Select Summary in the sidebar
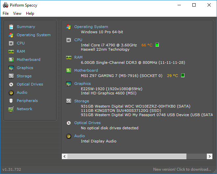The width and height of the screenshot is (217, 174). point(26,27)
